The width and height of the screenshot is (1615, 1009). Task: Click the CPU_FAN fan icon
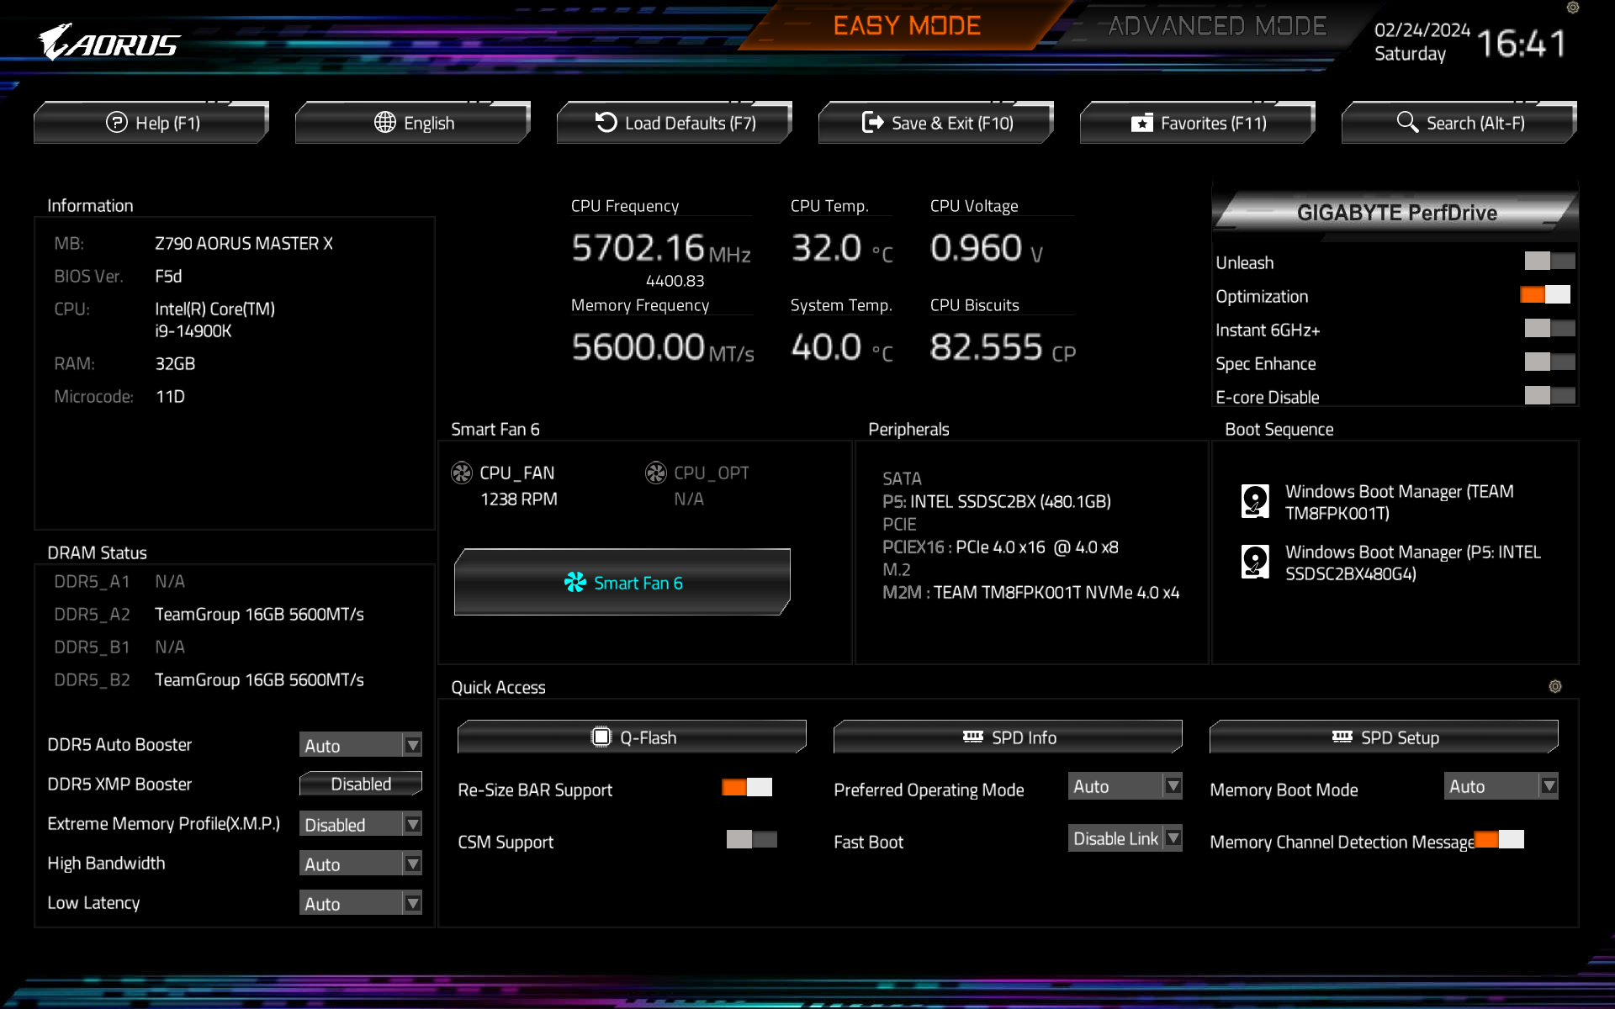click(x=462, y=473)
